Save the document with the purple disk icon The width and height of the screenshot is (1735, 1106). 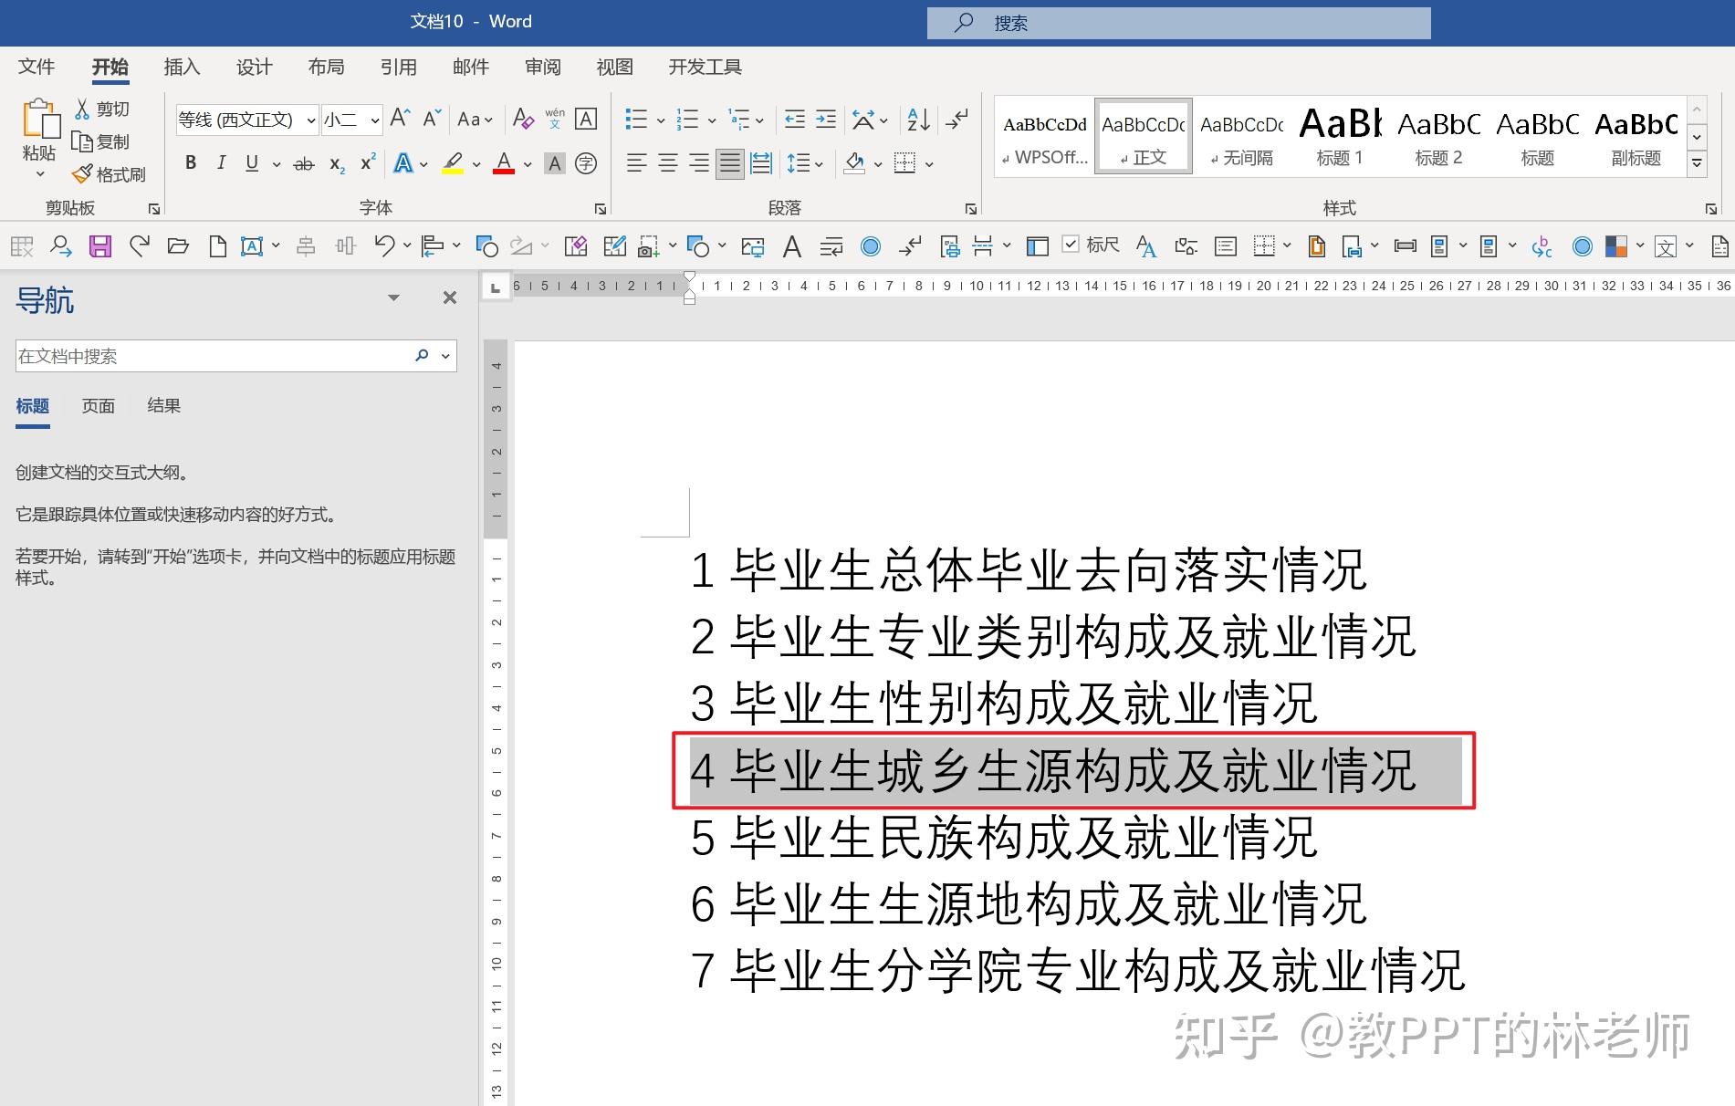click(100, 245)
